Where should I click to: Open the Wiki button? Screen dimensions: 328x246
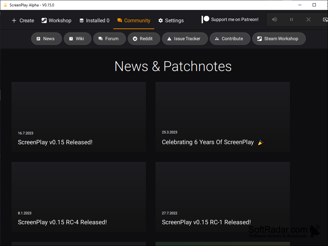[x=77, y=39]
